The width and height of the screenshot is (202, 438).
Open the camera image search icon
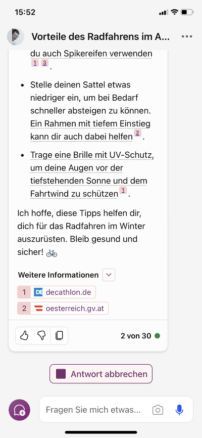(x=158, y=410)
